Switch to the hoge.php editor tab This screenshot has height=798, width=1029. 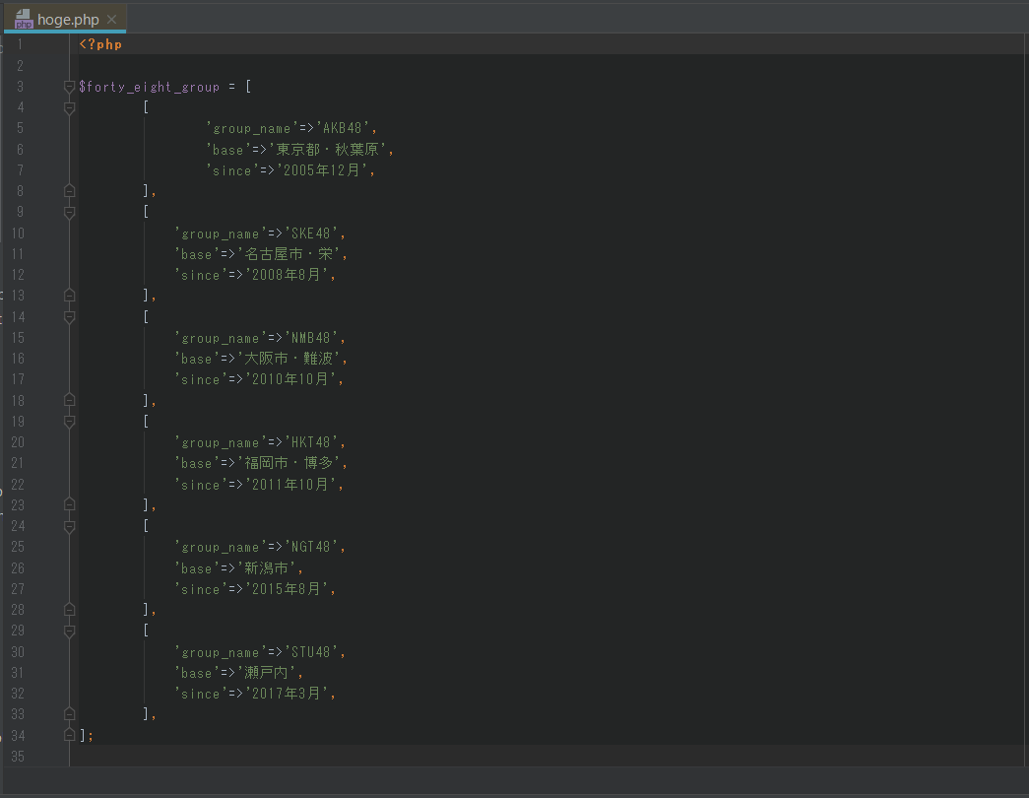[65, 19]
